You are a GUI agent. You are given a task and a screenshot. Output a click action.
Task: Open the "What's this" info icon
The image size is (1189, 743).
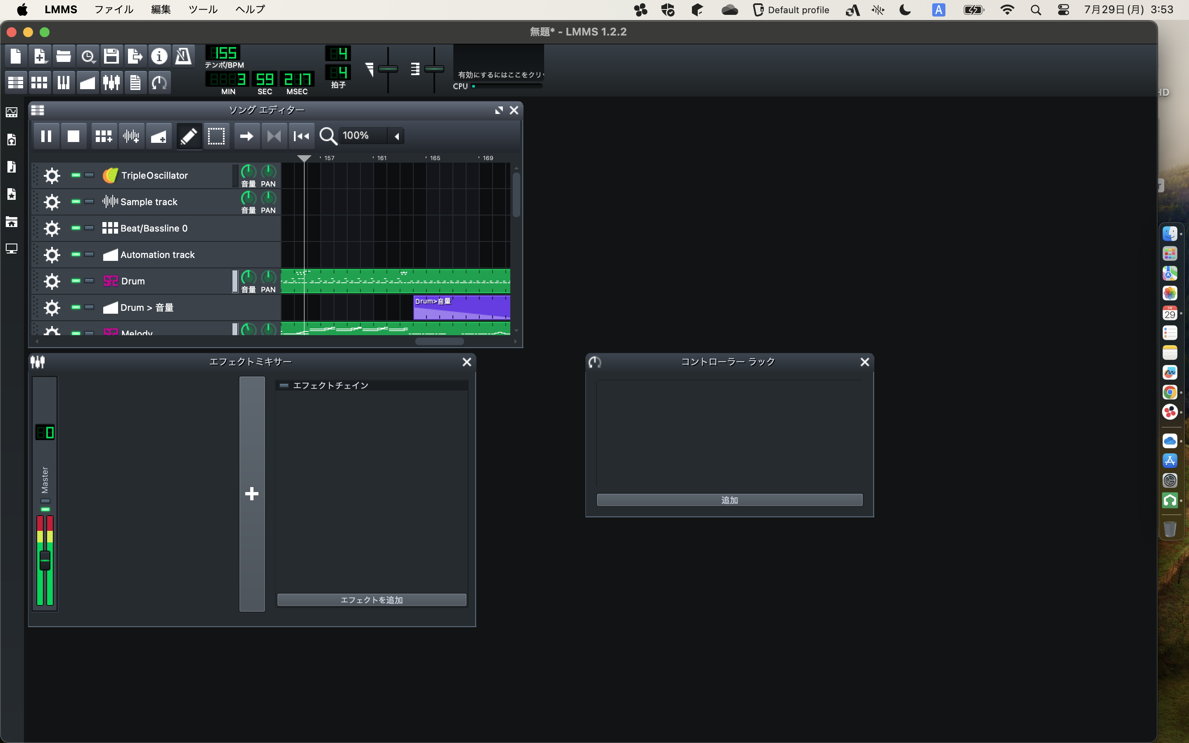[159, 57]
